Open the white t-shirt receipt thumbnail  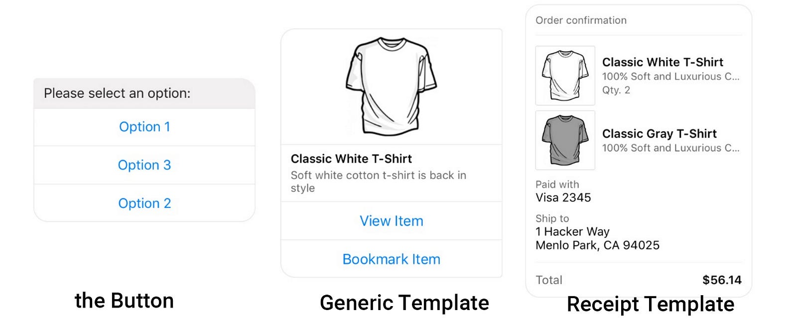point(565,76)
